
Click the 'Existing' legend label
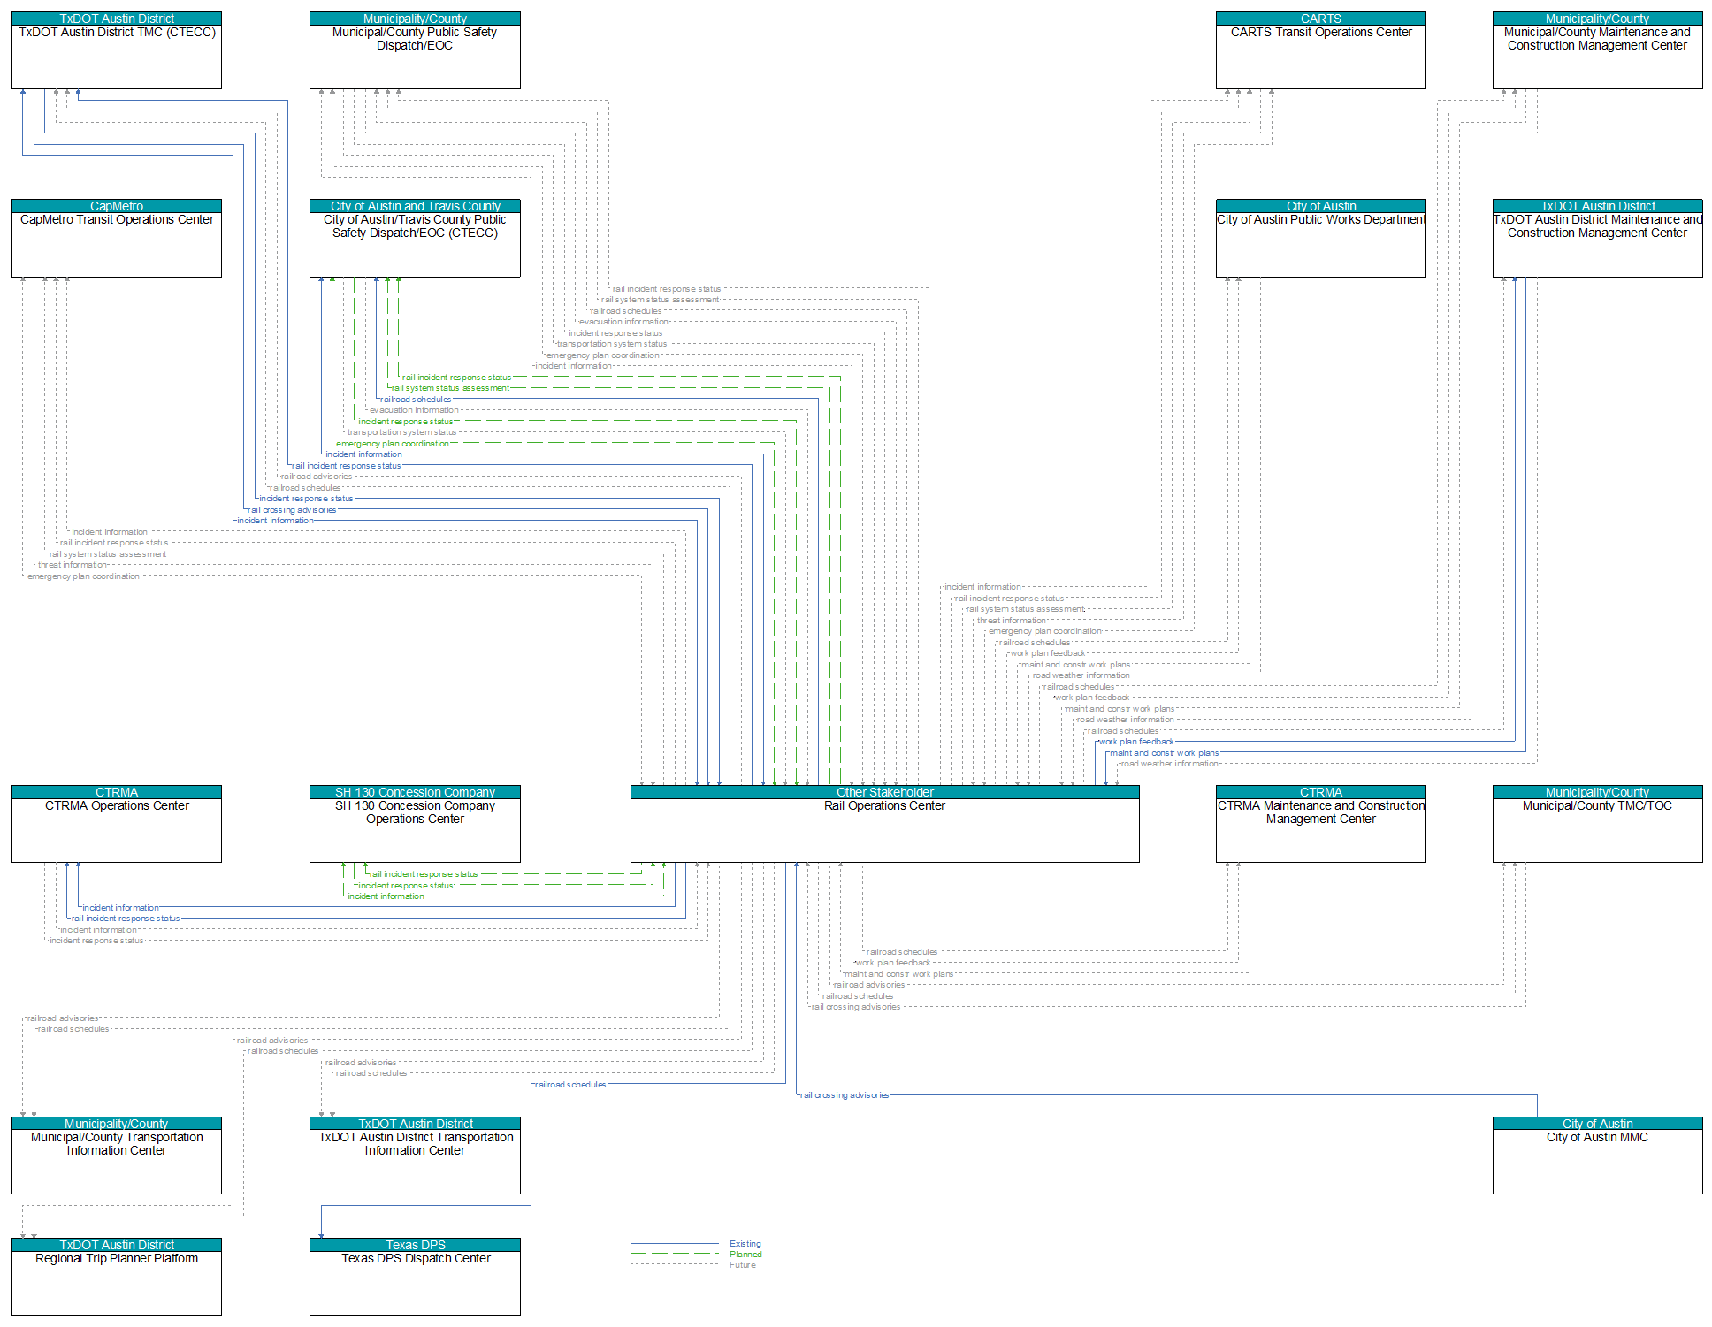click(x=745, y=1244)
